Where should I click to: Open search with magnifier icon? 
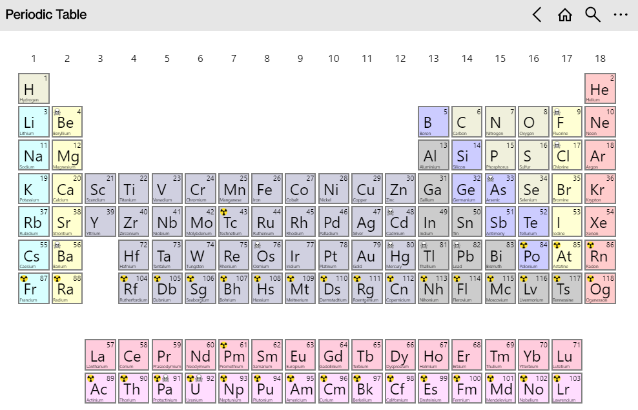(592, 15)
